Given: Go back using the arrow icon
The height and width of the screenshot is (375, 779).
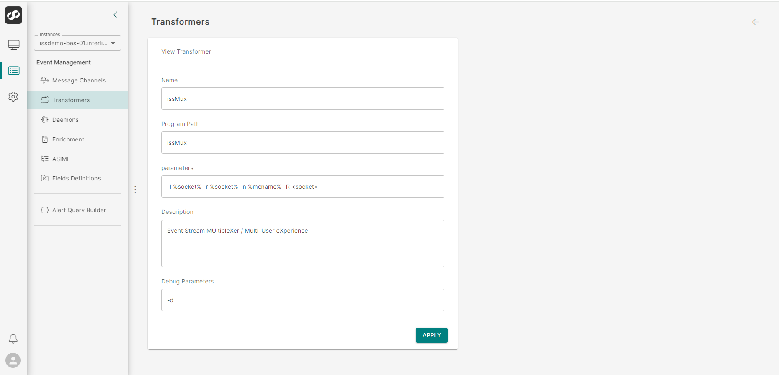Looking at the screenshot, I should coord(756,22).
